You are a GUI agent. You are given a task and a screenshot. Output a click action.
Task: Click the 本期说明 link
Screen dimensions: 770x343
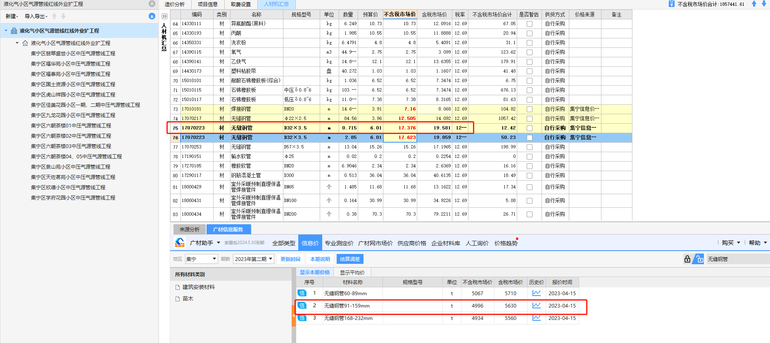tap(320, 259)
